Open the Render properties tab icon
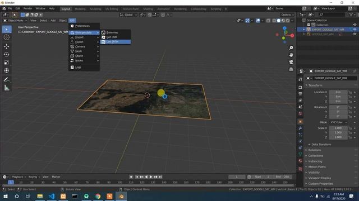 301,88
